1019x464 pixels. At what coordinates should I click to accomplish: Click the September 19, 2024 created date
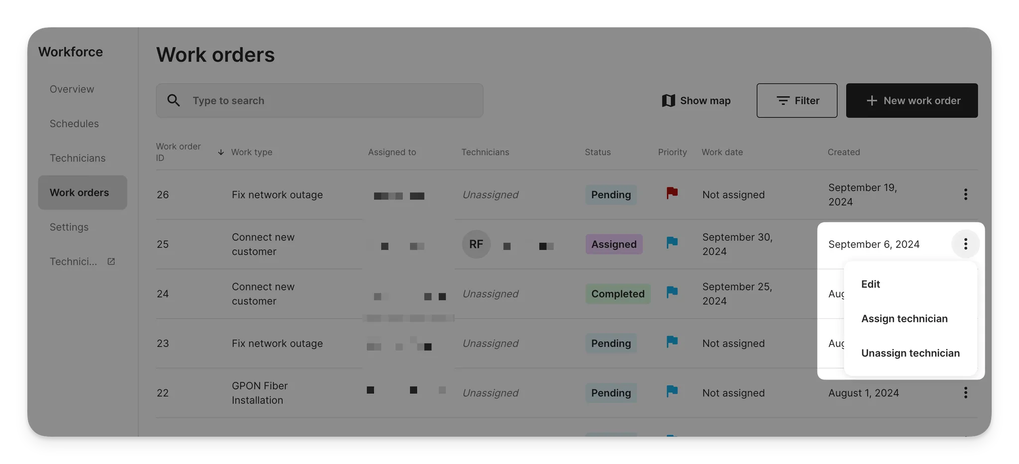862,194
